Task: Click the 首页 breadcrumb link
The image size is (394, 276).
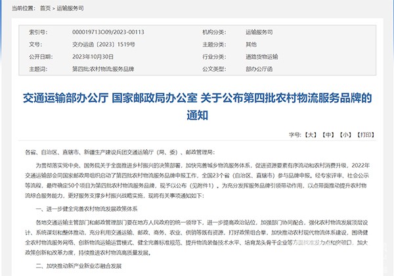Action: tap(44, 7)
